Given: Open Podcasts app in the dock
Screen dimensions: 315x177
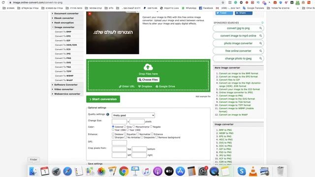Looking at the screenshot, I should pos(157,171).
